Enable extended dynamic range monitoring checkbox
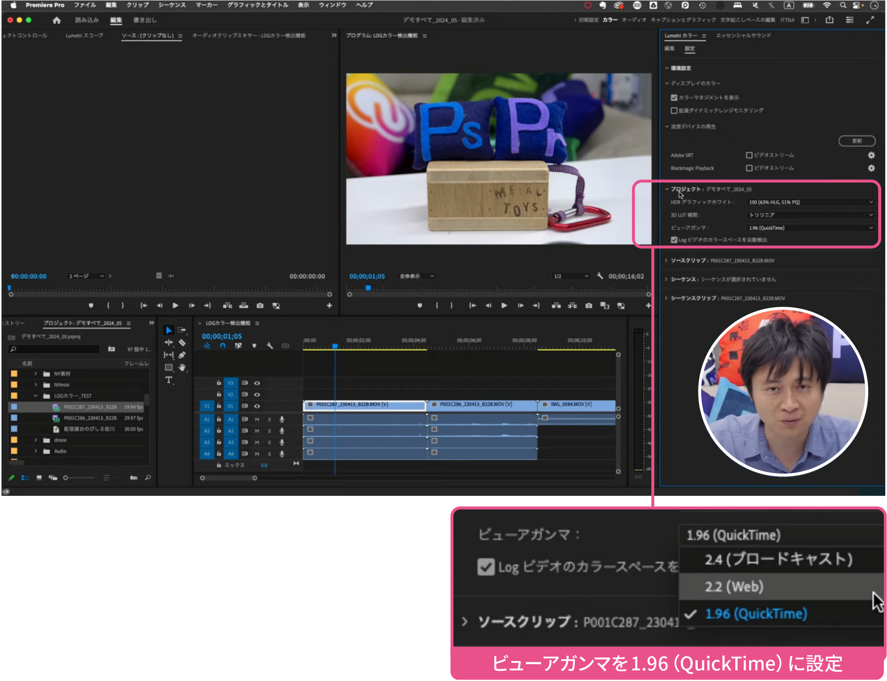The height and width of the screenshot is (681, 887). 674,110
